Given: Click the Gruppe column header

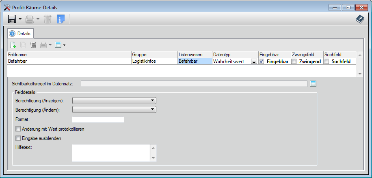Looking at the screenshot, I should tap(154, 55).
